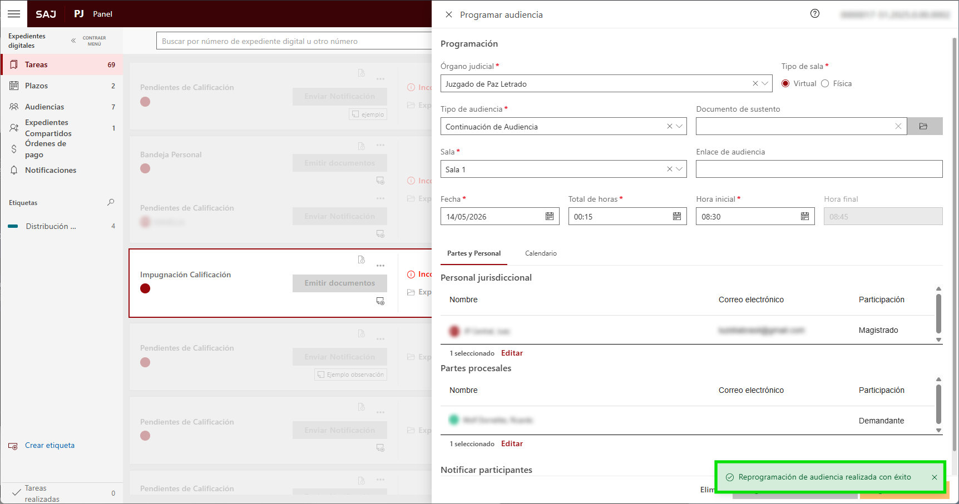
Task: Click the Enlace de audiencia input field
Action: point(819,169)
